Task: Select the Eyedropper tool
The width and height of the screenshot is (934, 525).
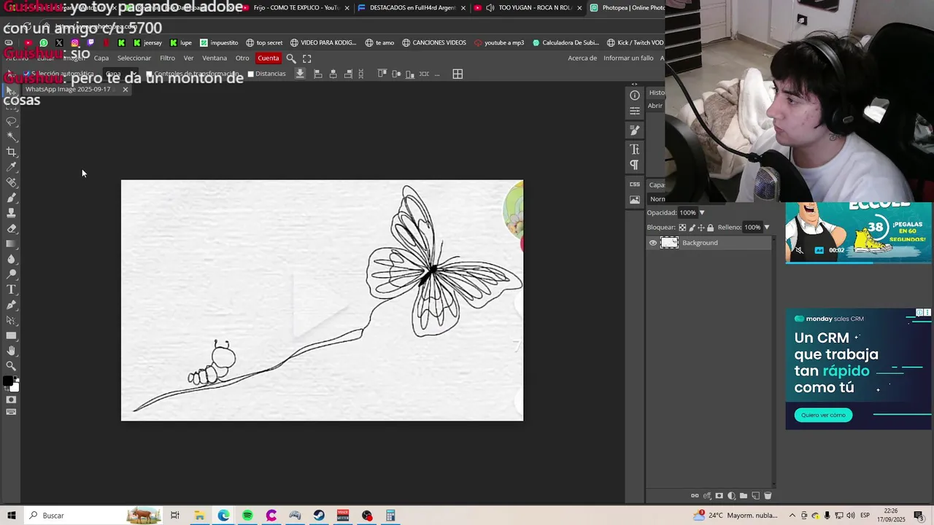Action: pos(12,167)
